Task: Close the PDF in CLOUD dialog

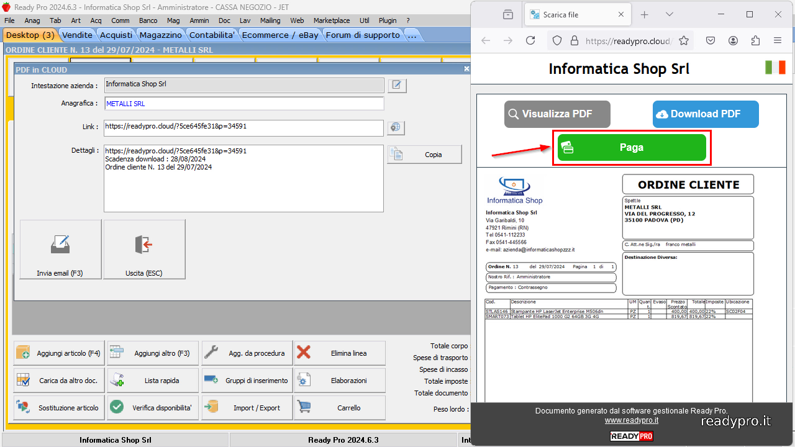Action: (466, 69)
